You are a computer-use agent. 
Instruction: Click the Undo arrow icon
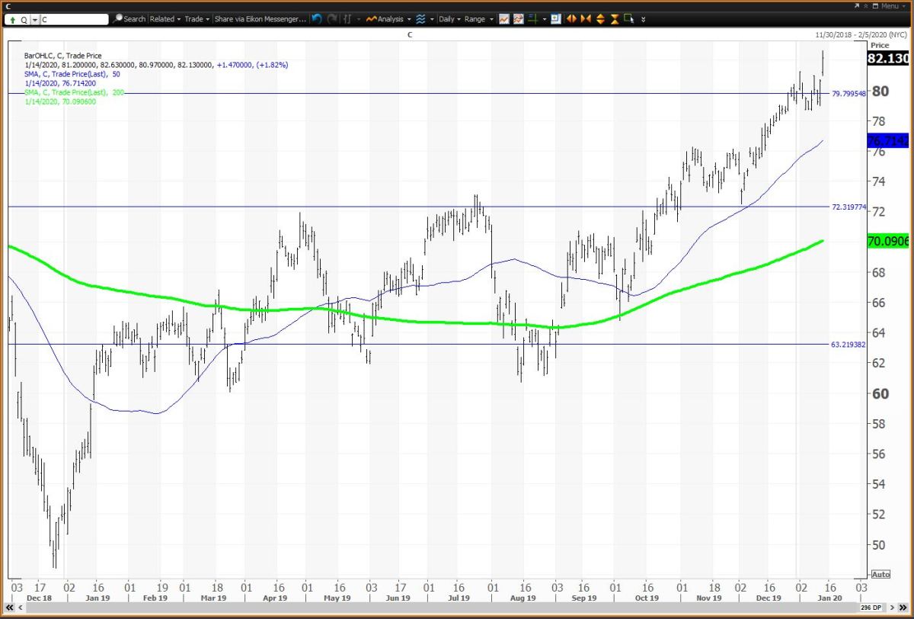[317, 19]
